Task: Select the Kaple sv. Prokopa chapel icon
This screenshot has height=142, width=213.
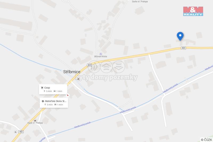Action: pyautogui.click(x=35, y=120)
